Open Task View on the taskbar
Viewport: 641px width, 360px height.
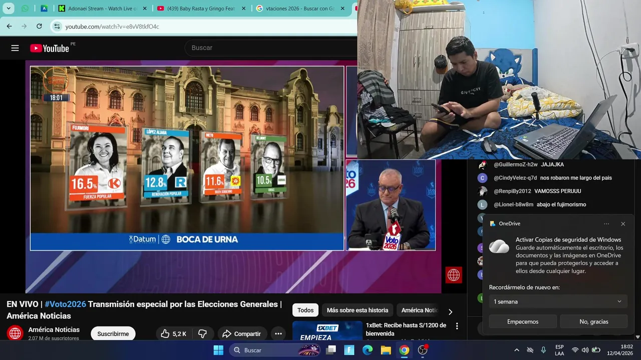tap(331, 350)
